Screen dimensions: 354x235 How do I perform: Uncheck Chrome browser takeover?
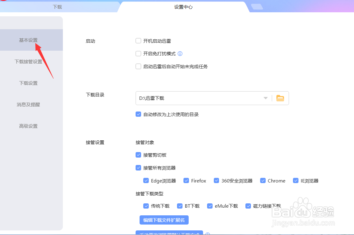click(x=263, y=181)
